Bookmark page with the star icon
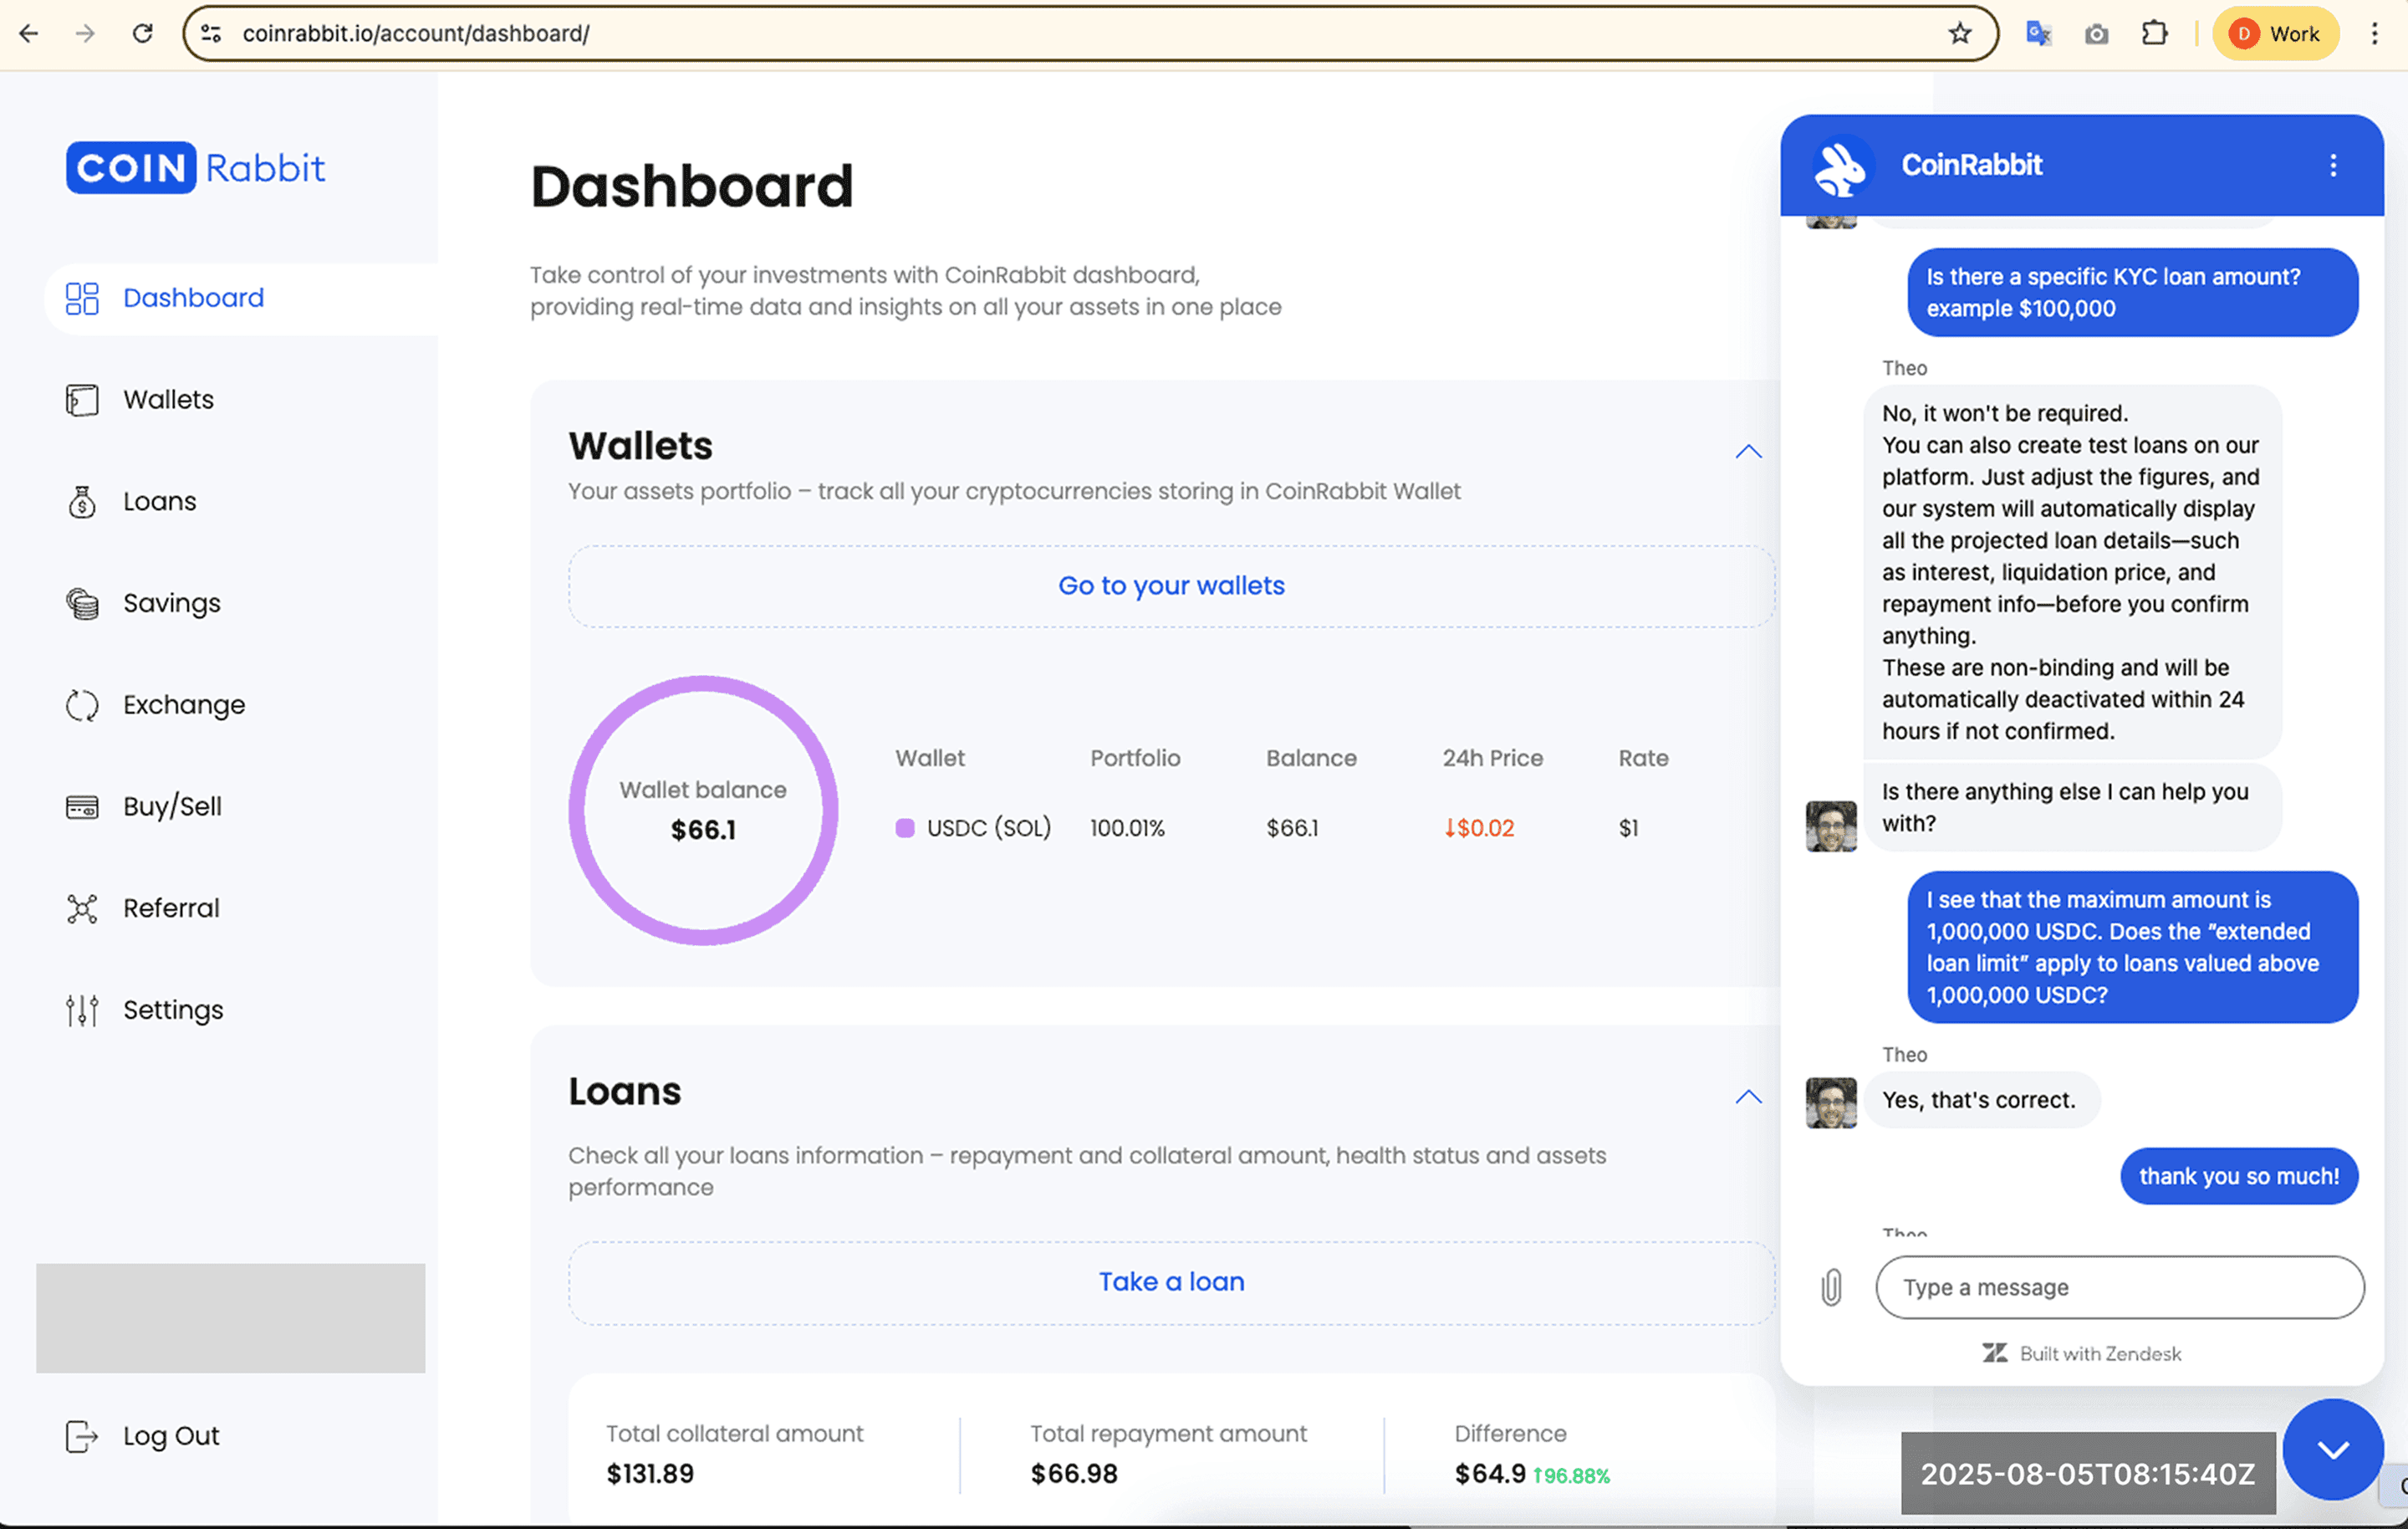Image resolution: width=2408 pixels, height=1529 pixels. (x=1959, y=34)
